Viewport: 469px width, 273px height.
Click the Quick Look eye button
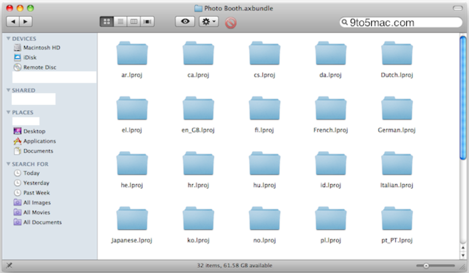pos(185,21)
